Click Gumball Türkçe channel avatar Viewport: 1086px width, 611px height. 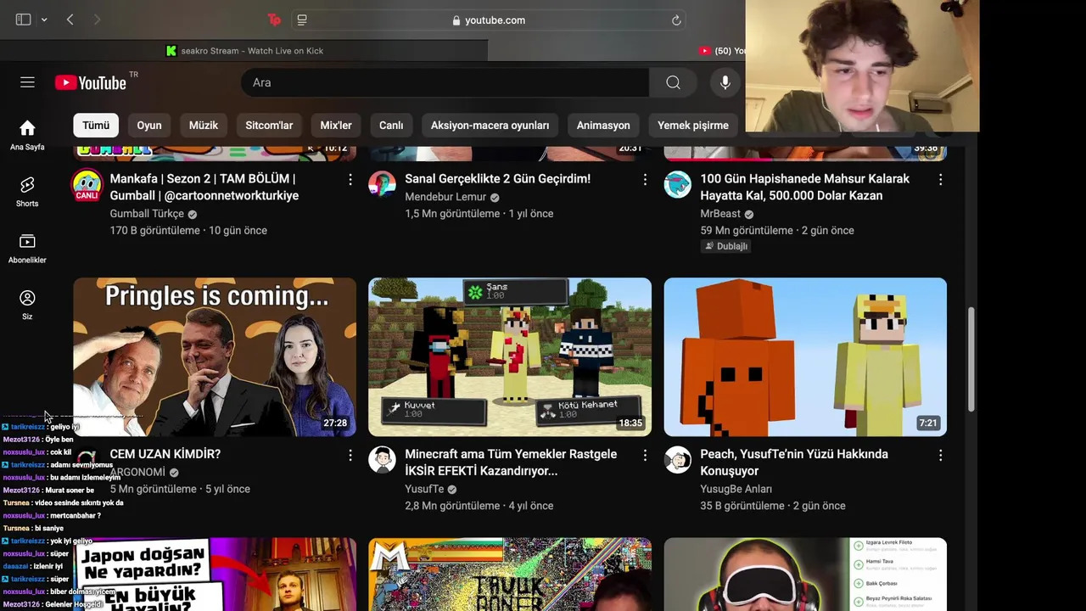coord(87,184)
